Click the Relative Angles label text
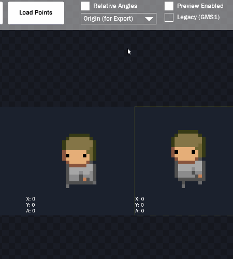 coord(115,6)
